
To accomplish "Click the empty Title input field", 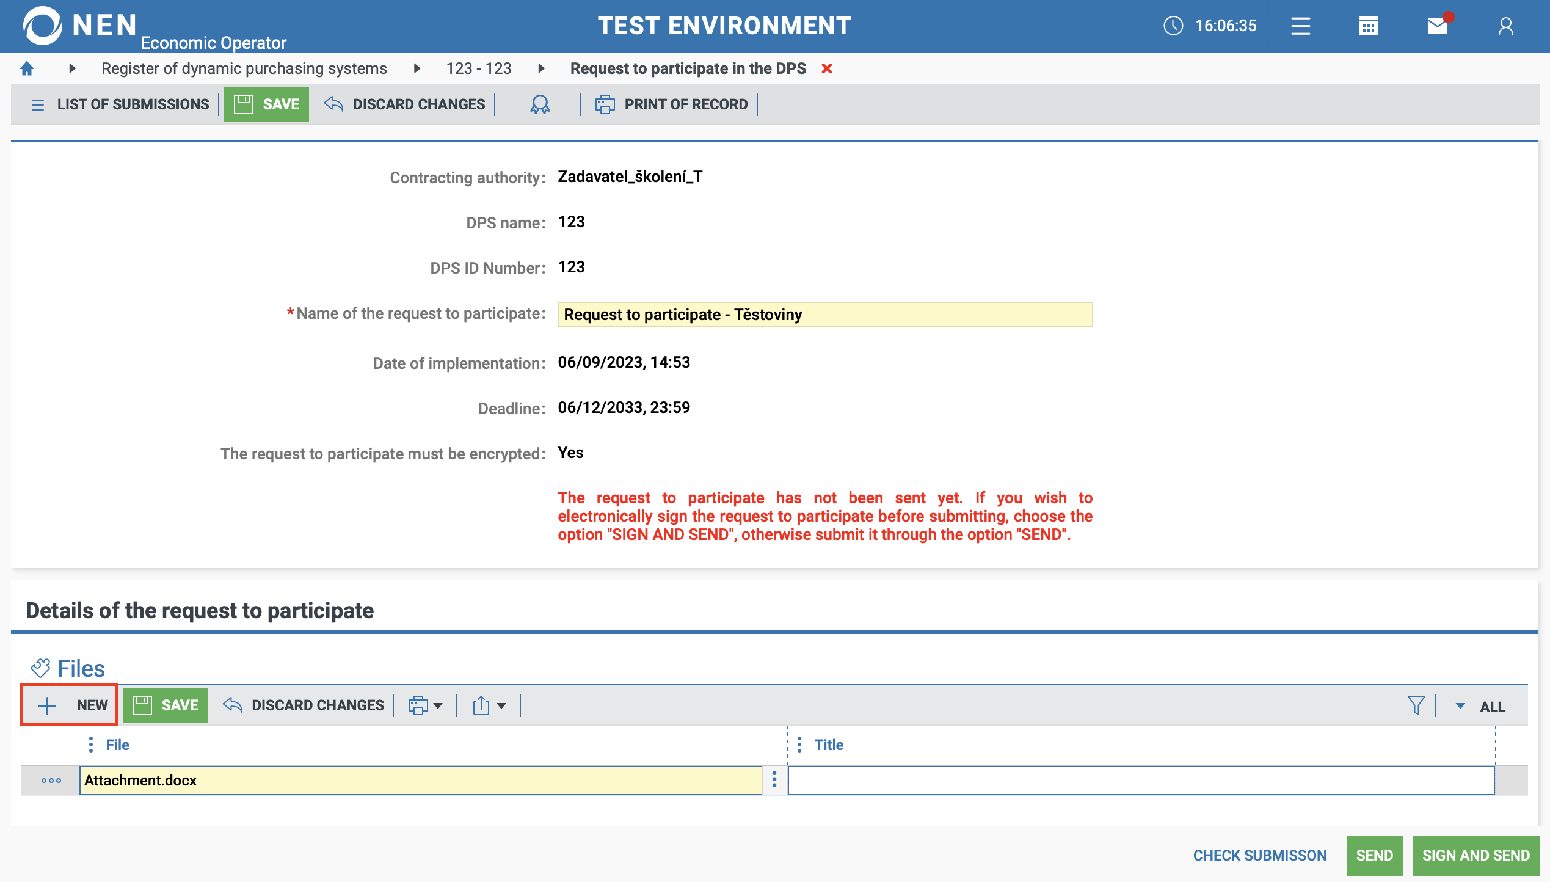I will click(1140, 780).
